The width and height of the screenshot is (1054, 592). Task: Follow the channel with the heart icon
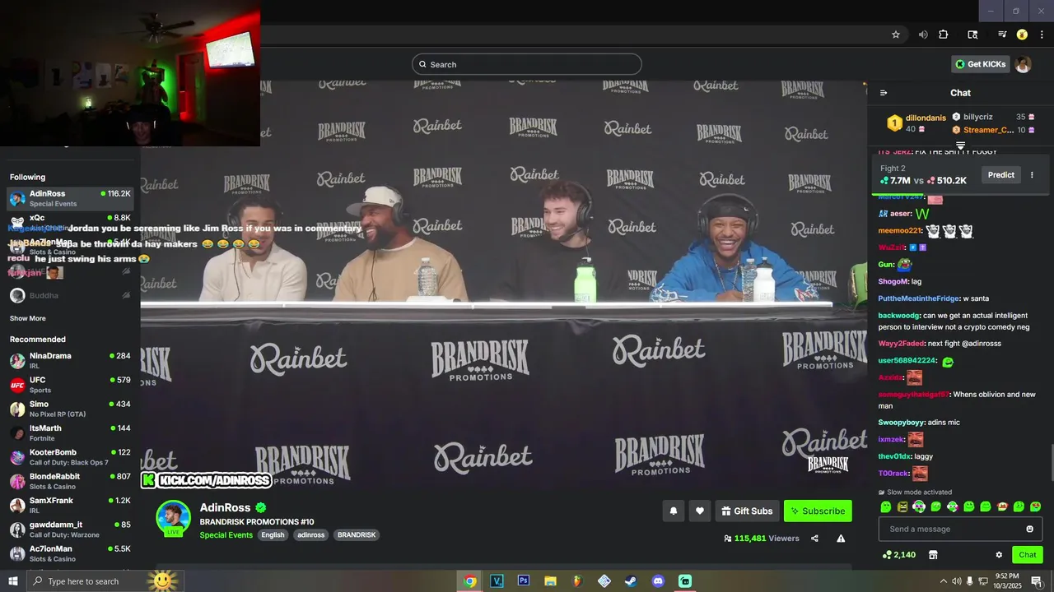[x=699, y=511]
